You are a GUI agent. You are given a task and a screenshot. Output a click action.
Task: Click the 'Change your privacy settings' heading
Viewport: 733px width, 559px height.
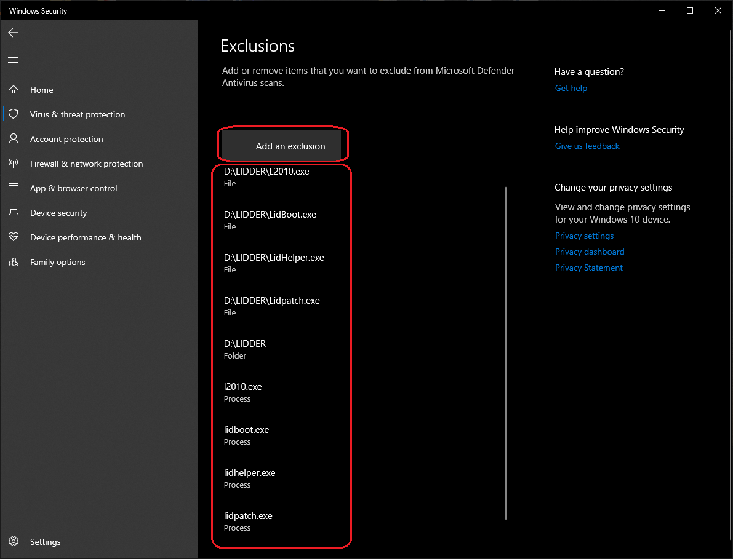click(614, 188)
